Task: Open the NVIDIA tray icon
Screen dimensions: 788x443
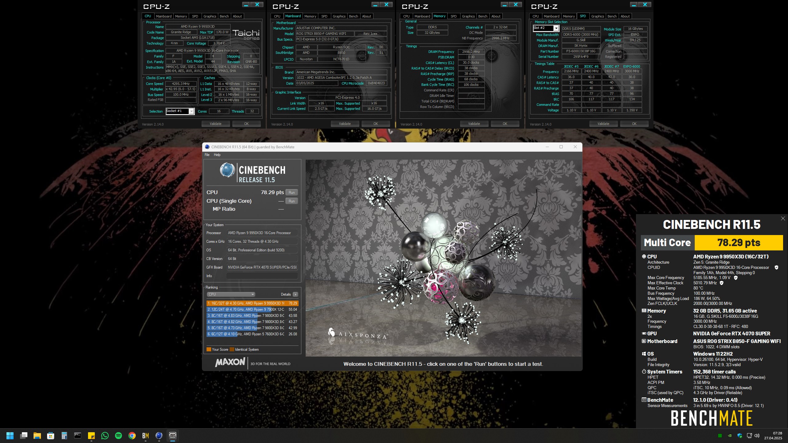Action: coord(730,436)
